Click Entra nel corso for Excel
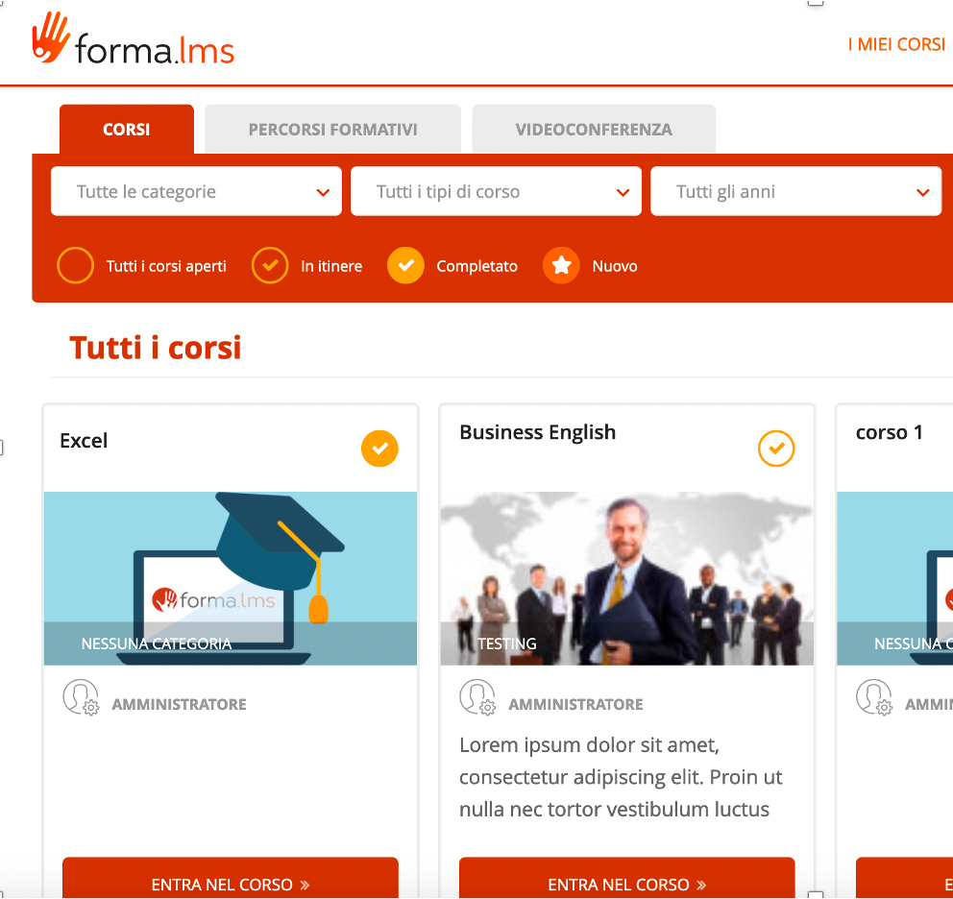 [x=231, y=878]
